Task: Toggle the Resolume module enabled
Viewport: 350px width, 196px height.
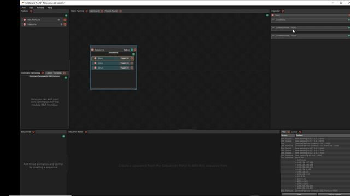Action: [x=25, y=24]
